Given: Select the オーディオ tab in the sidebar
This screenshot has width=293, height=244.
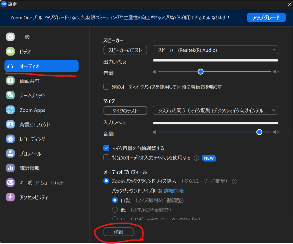Looking at the screenshot, I should 41,66.
